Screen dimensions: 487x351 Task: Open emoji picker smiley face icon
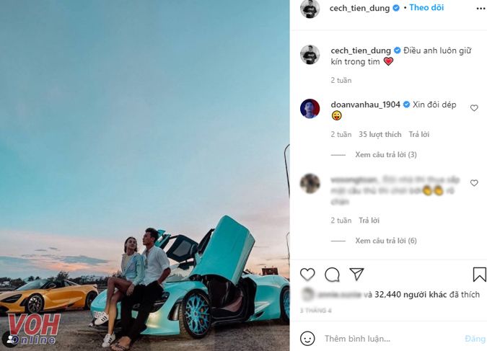tap(307, 339)
